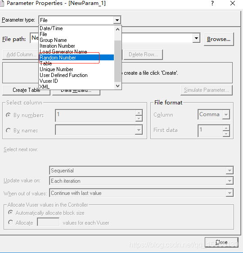Click the help question mark icon

(212, 3)
